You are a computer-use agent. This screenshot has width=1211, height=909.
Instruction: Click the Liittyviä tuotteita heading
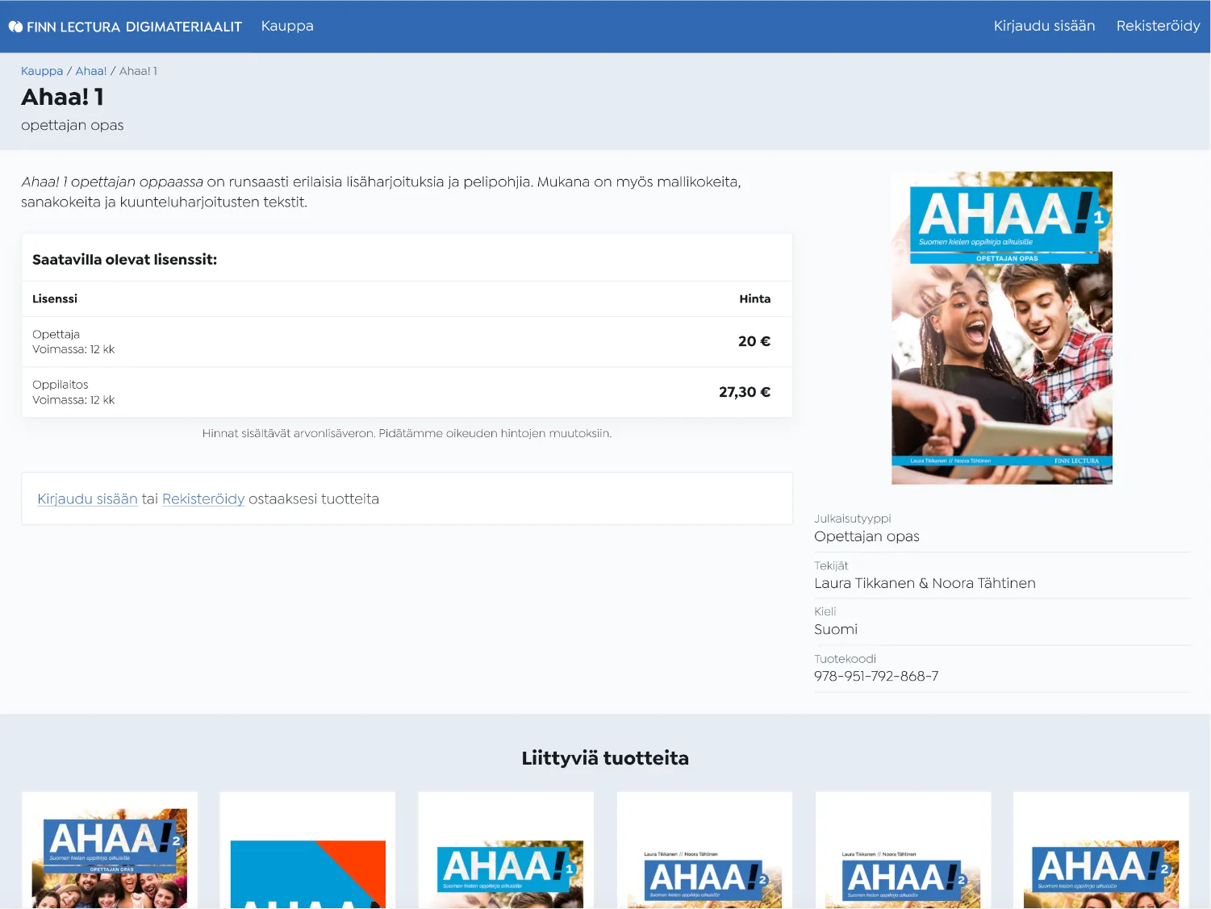[605, 758]
